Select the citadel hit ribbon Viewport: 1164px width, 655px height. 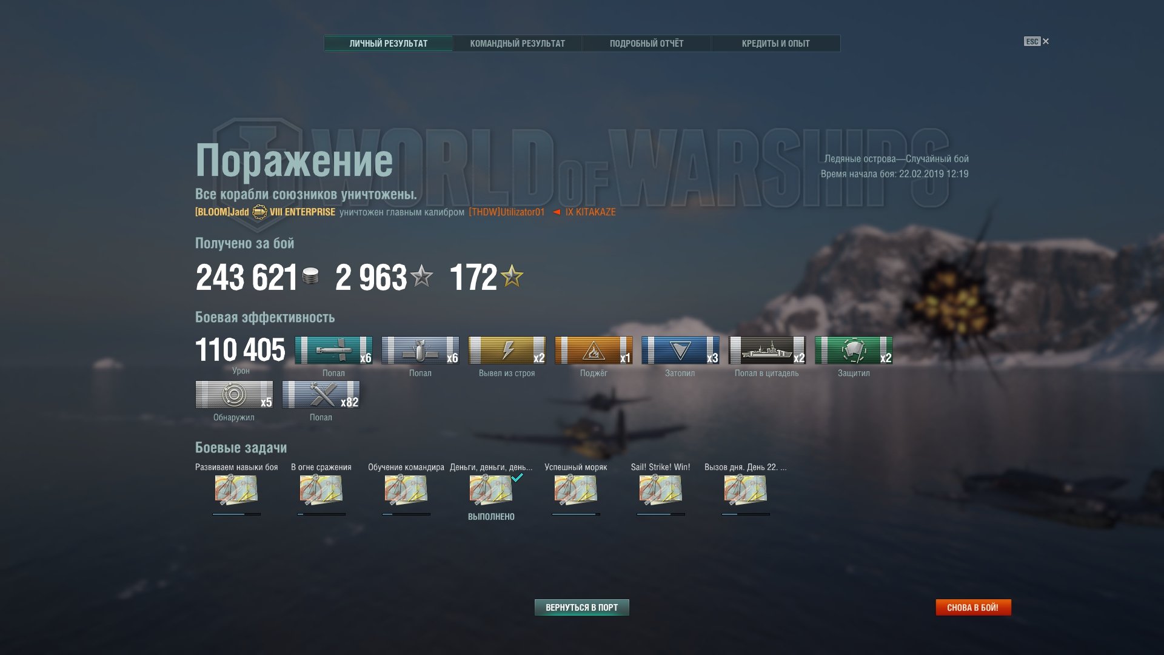(x=767, y=351)
